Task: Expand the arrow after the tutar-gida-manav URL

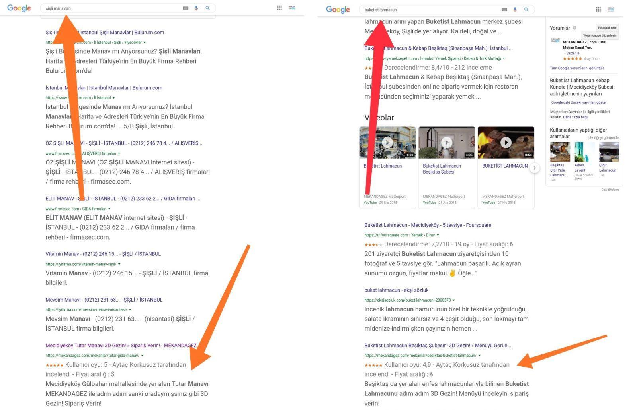Action: [143, 356]
